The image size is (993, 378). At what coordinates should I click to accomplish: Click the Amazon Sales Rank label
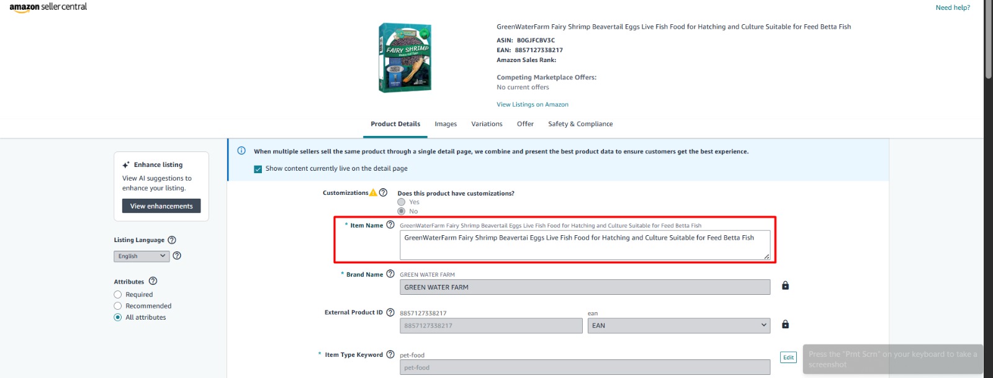click(526, 60)
